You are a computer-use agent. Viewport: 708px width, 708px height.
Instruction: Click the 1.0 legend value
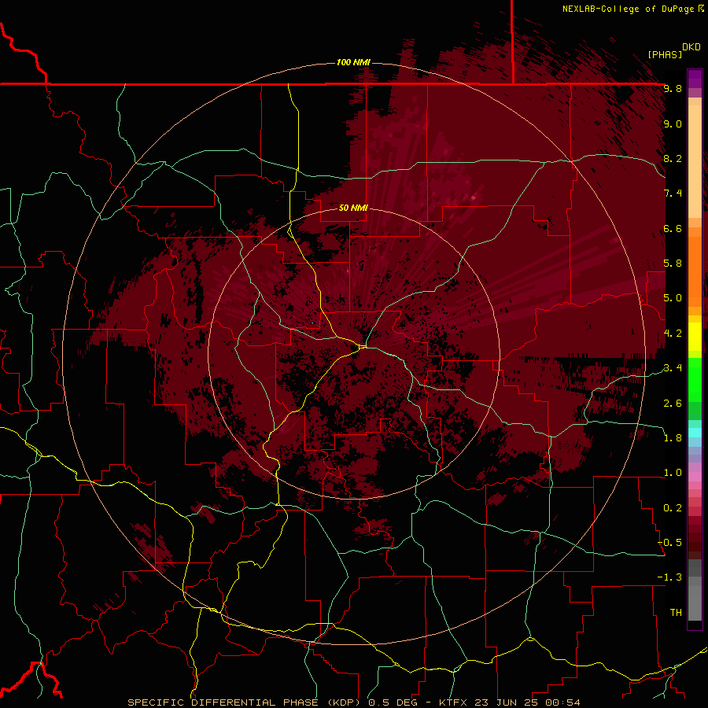tap(673, 473)
